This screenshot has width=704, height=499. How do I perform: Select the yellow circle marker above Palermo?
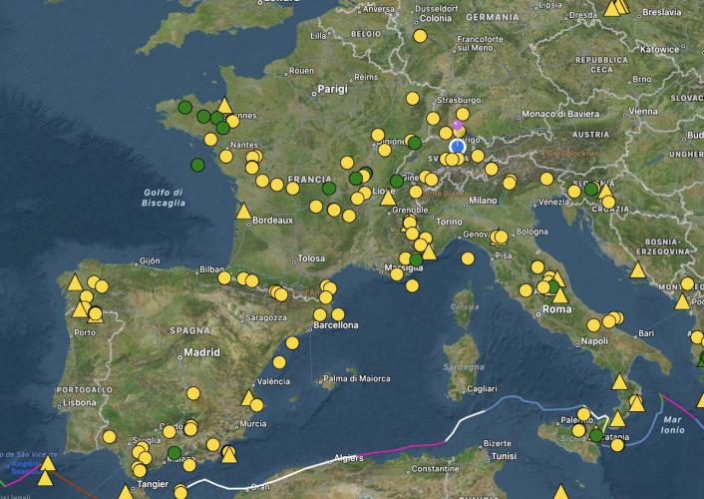[583, 414]
